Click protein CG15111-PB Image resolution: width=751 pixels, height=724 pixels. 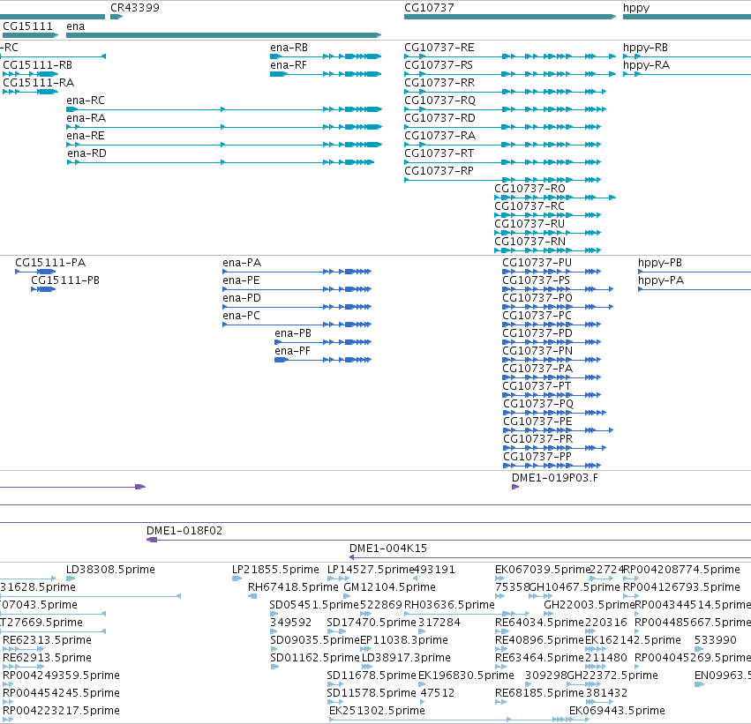pyautogui.click(x=43, y=289)
